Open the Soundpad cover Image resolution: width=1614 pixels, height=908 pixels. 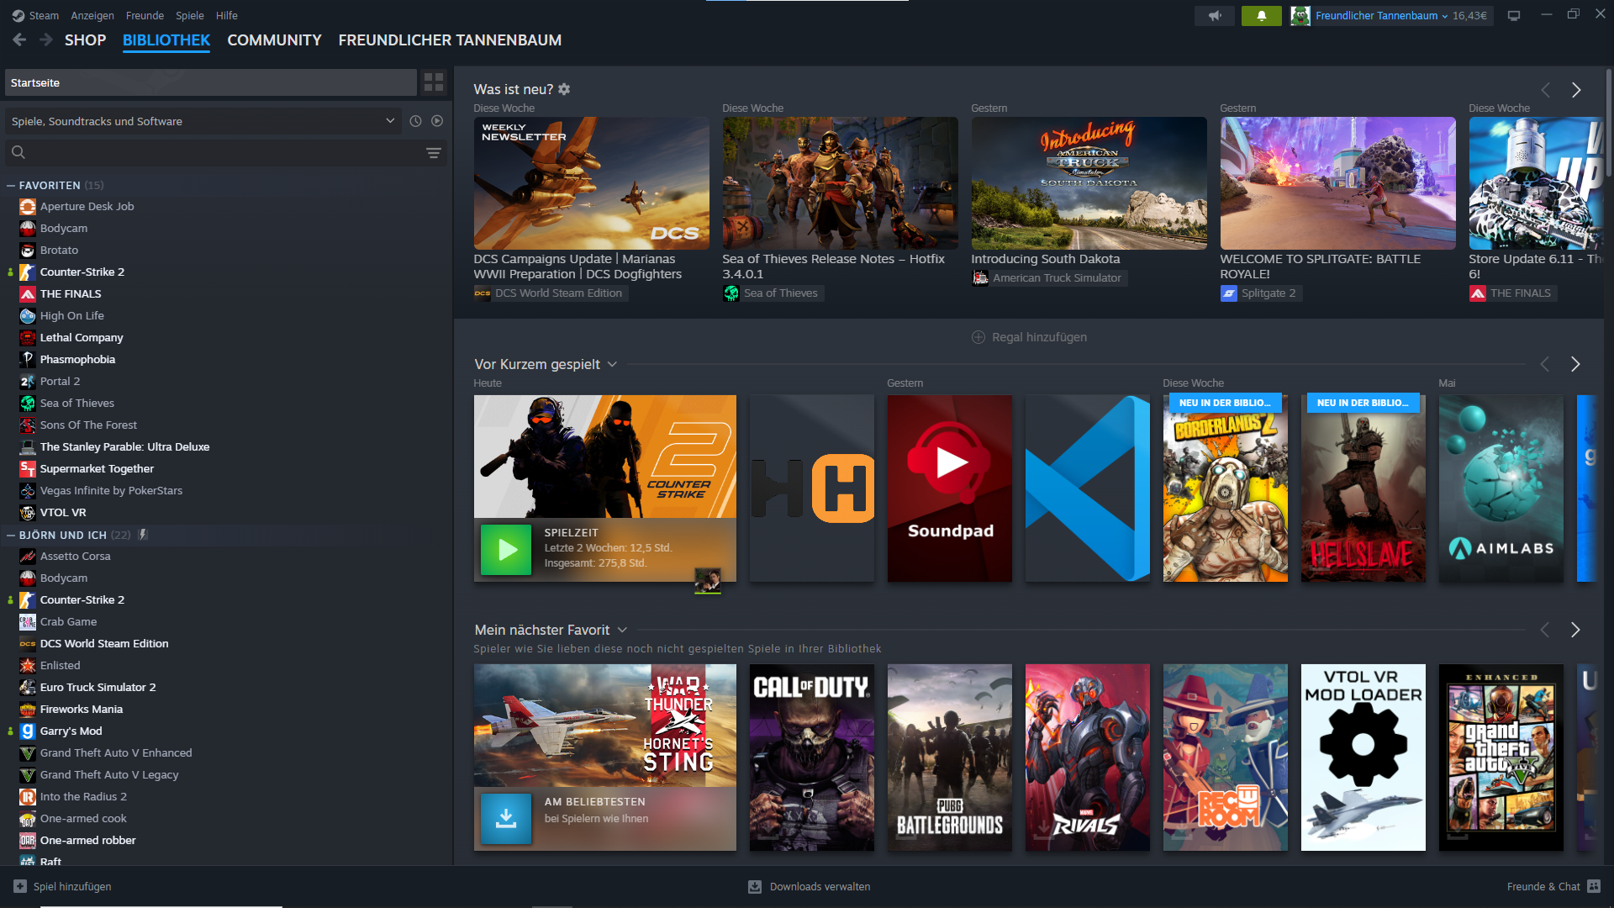(x=949, y=488)
